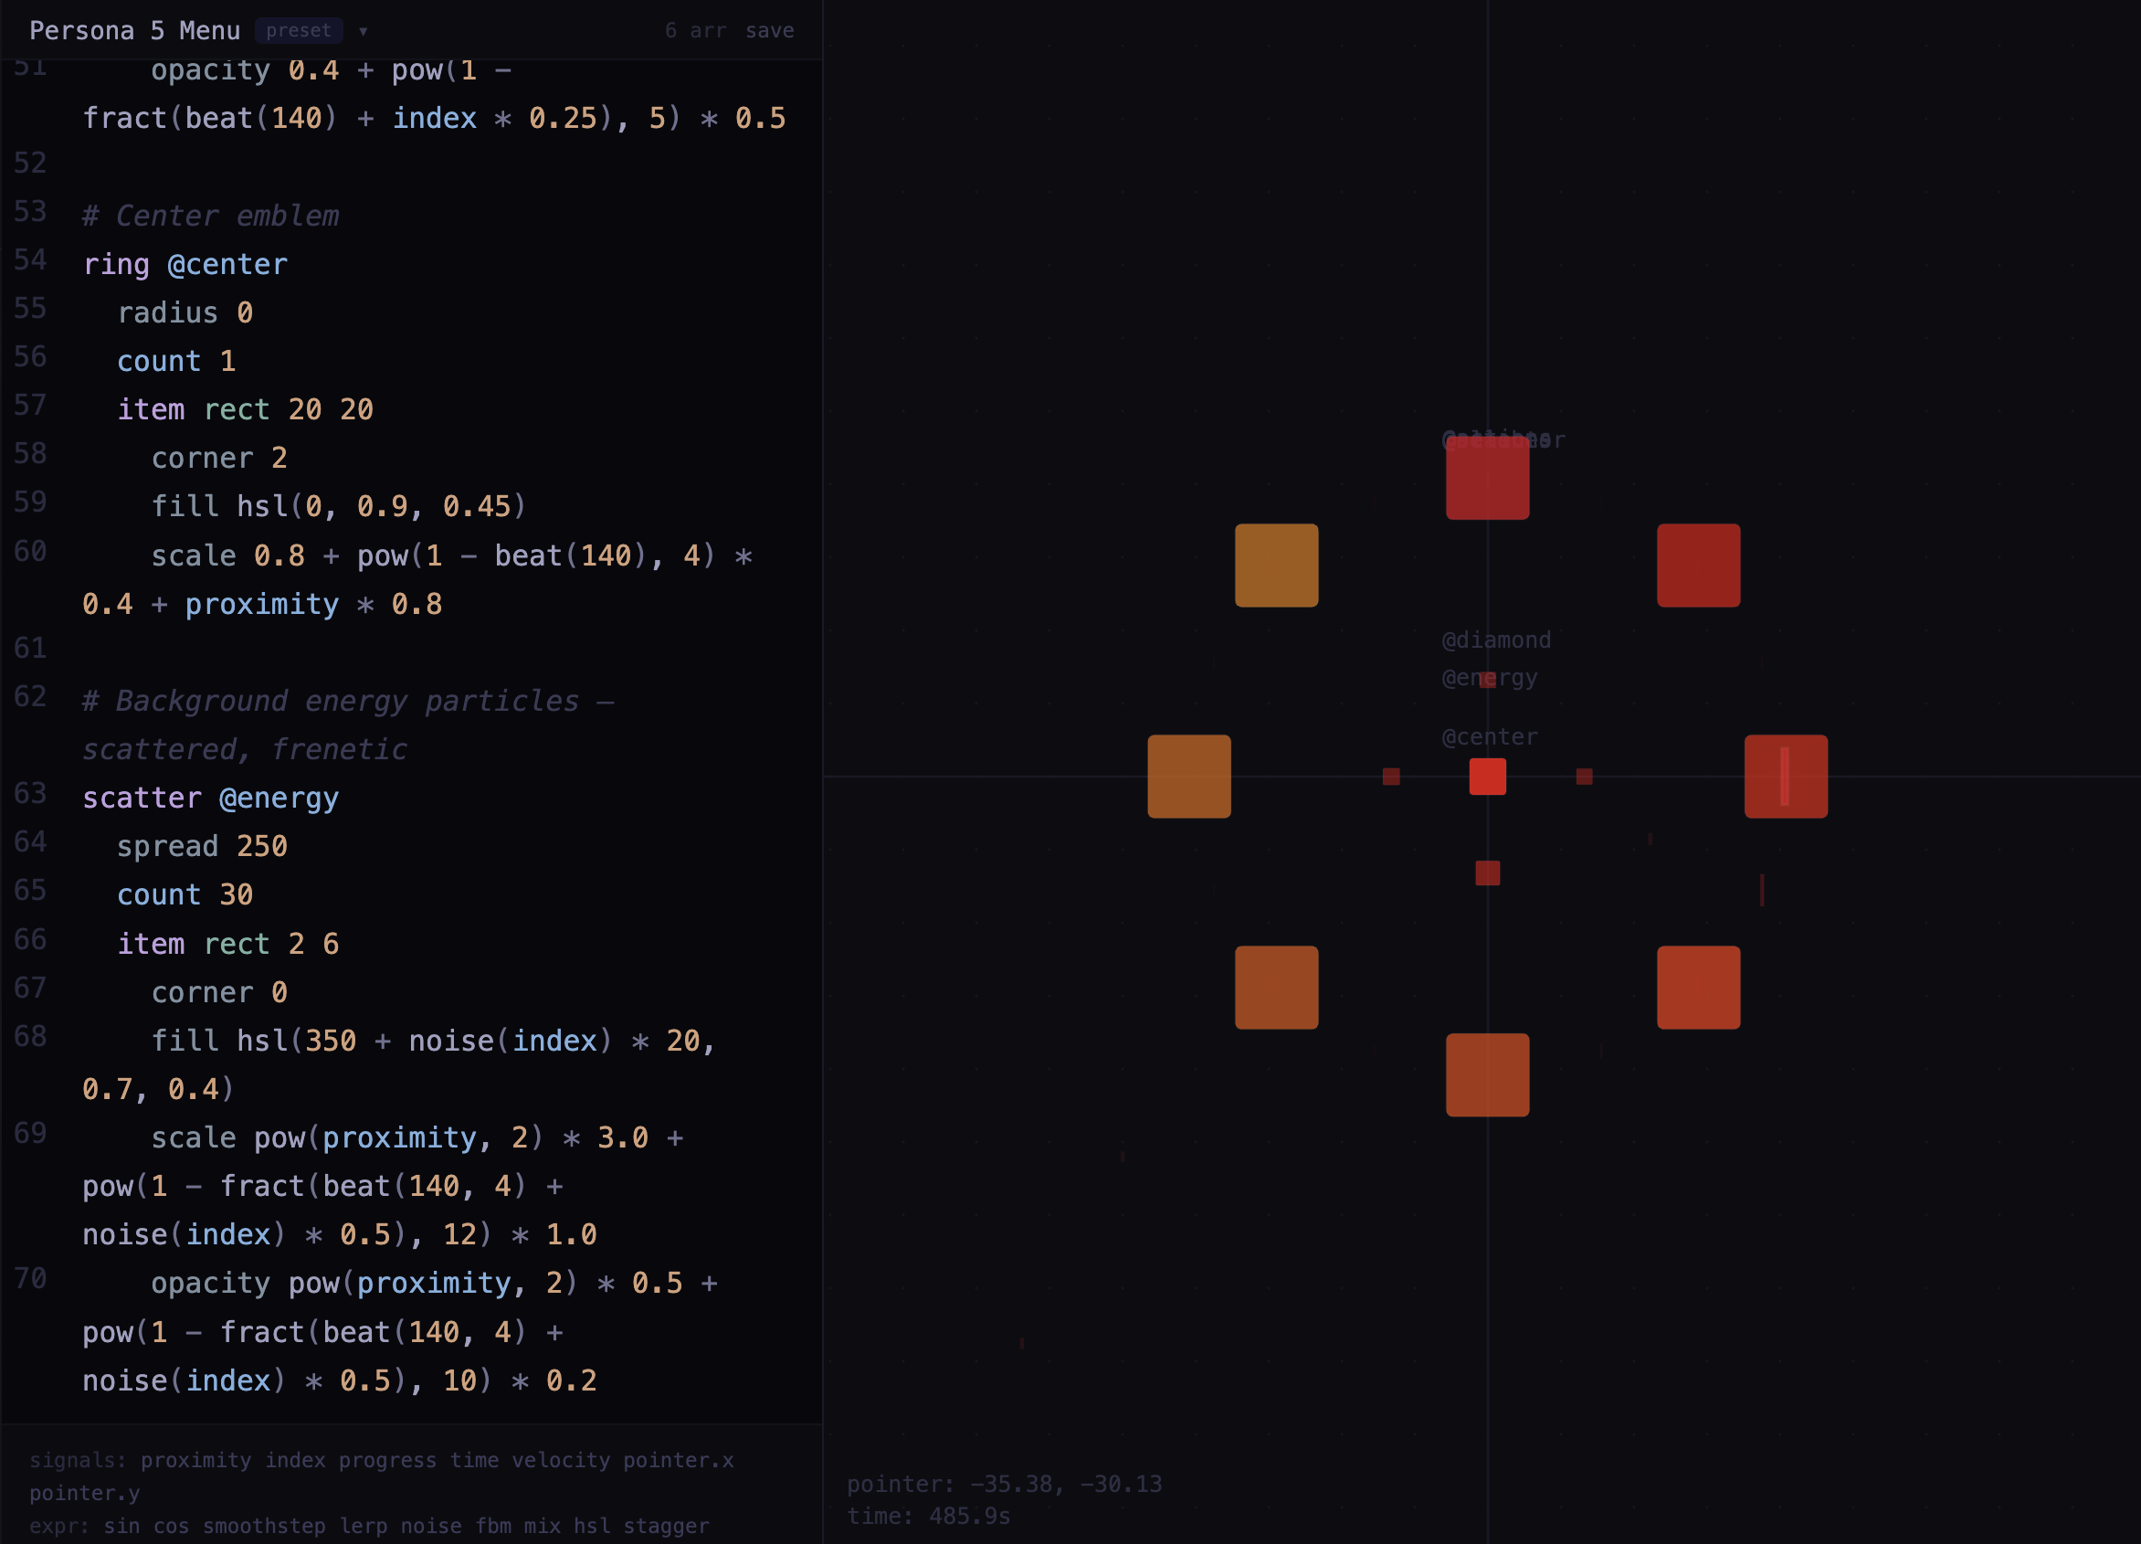This screenshot has width=2141, height=1544.
Task: Select the @diamond label on canvas
Action: (1495, 640)
